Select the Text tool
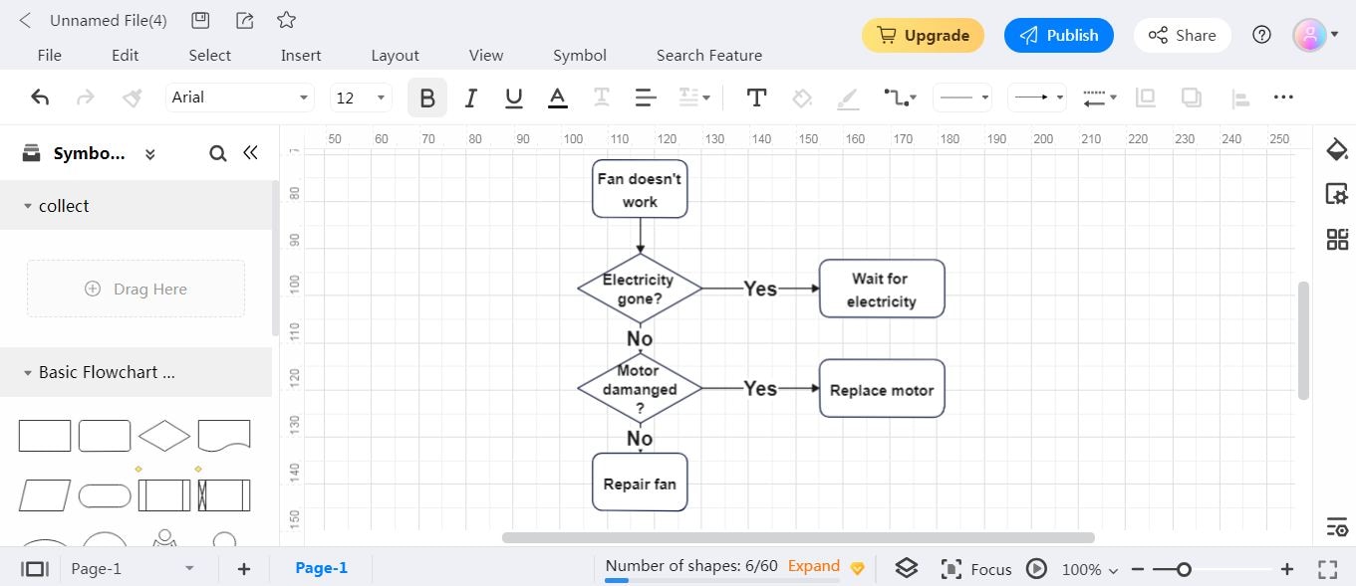Screen dimensions: 1356x586 (x=756, y=98)
